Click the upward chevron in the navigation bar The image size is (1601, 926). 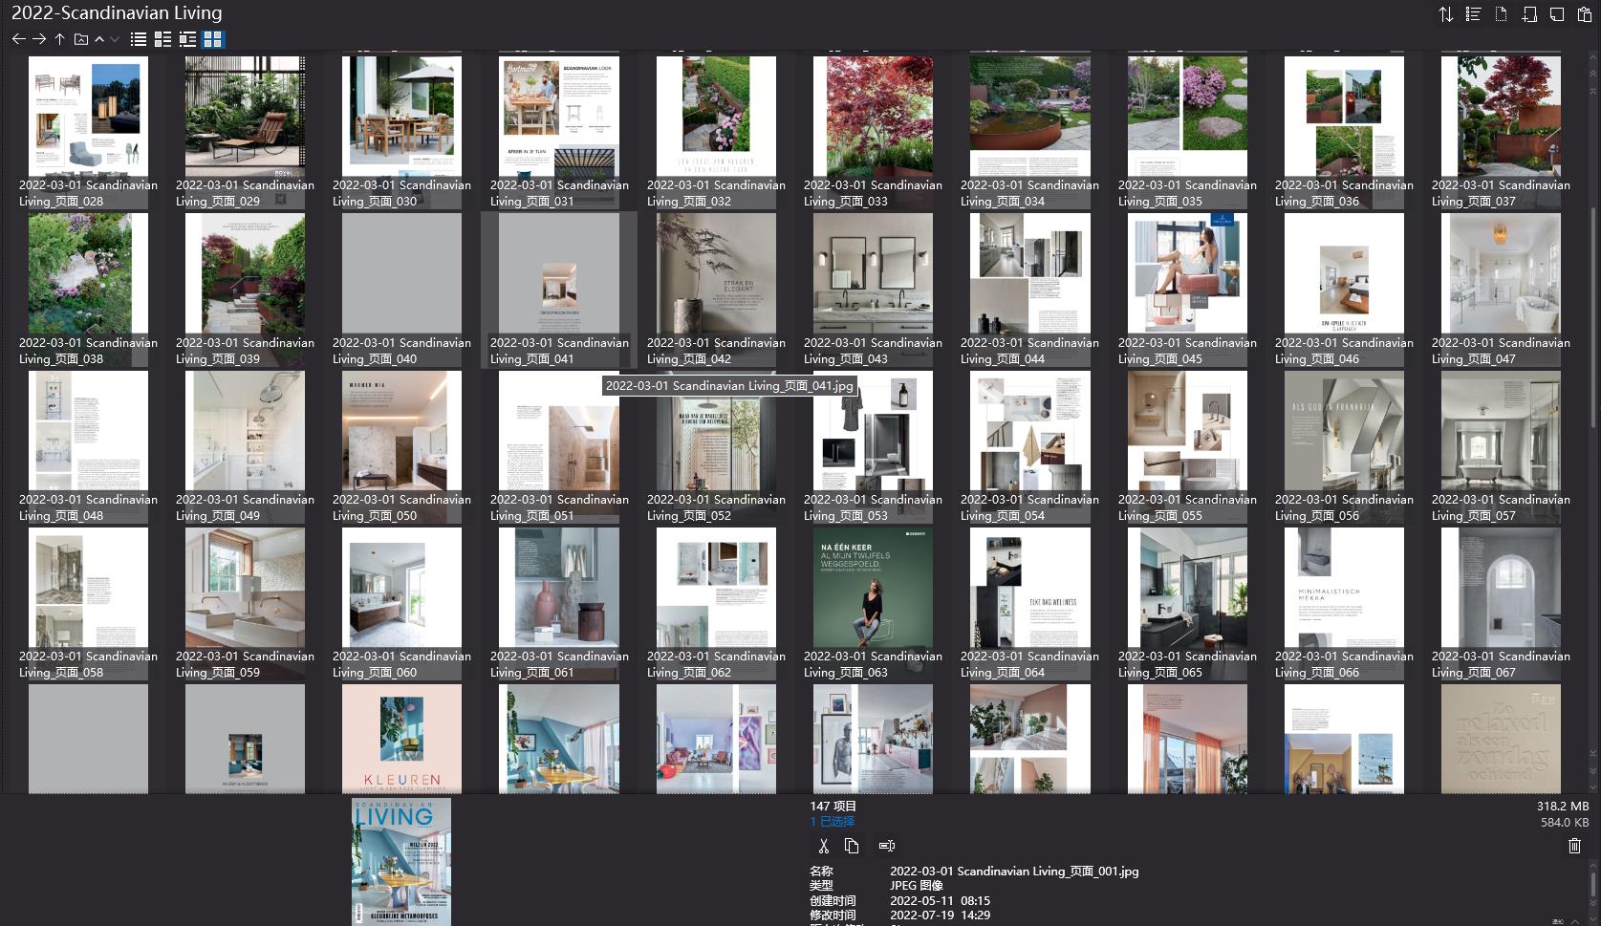tap(99, 39)
